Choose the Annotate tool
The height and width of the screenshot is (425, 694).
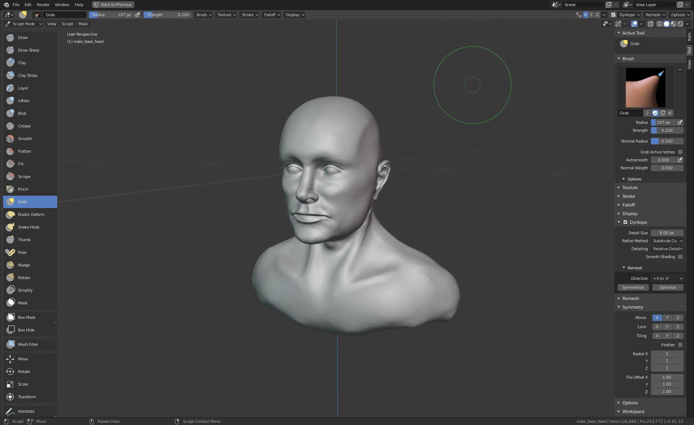click(x=26, y=411)
